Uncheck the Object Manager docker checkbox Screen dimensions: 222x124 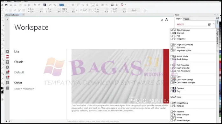coord(172,30)
